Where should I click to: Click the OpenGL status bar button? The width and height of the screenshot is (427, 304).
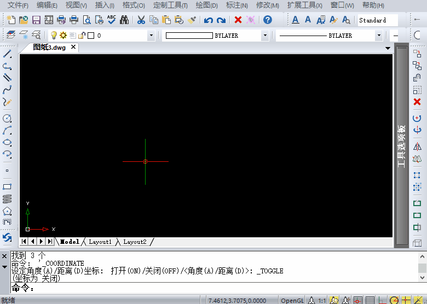pyautogui.click(x=292, y=300)
